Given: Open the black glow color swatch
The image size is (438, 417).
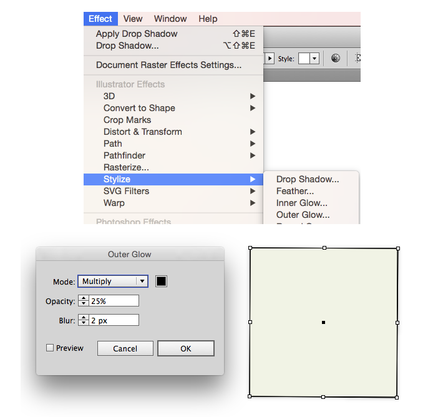Looking at the screenshot, I should click(161, 281).
